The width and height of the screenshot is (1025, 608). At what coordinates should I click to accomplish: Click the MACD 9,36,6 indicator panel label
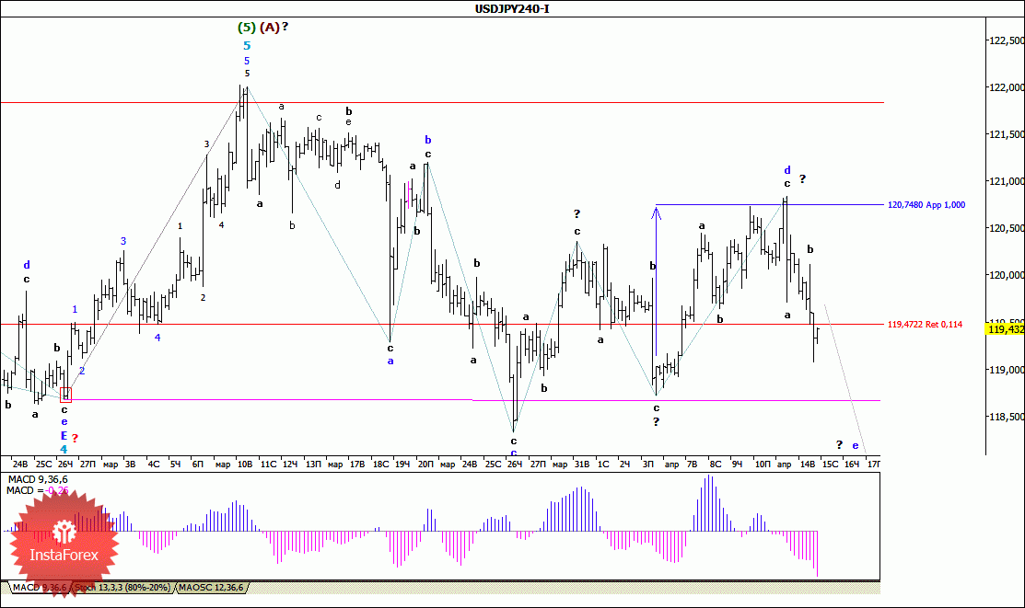click(37, 480)
